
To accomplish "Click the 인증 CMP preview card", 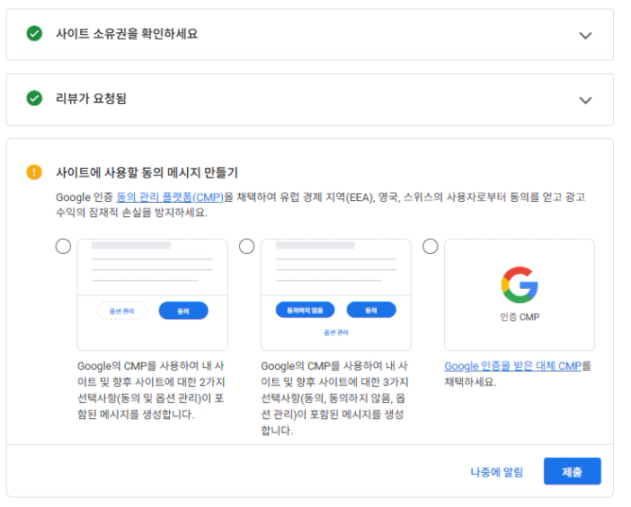I will [x=520, y=294].
